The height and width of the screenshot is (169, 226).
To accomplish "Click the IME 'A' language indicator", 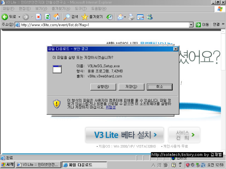I will pos(154,165).
